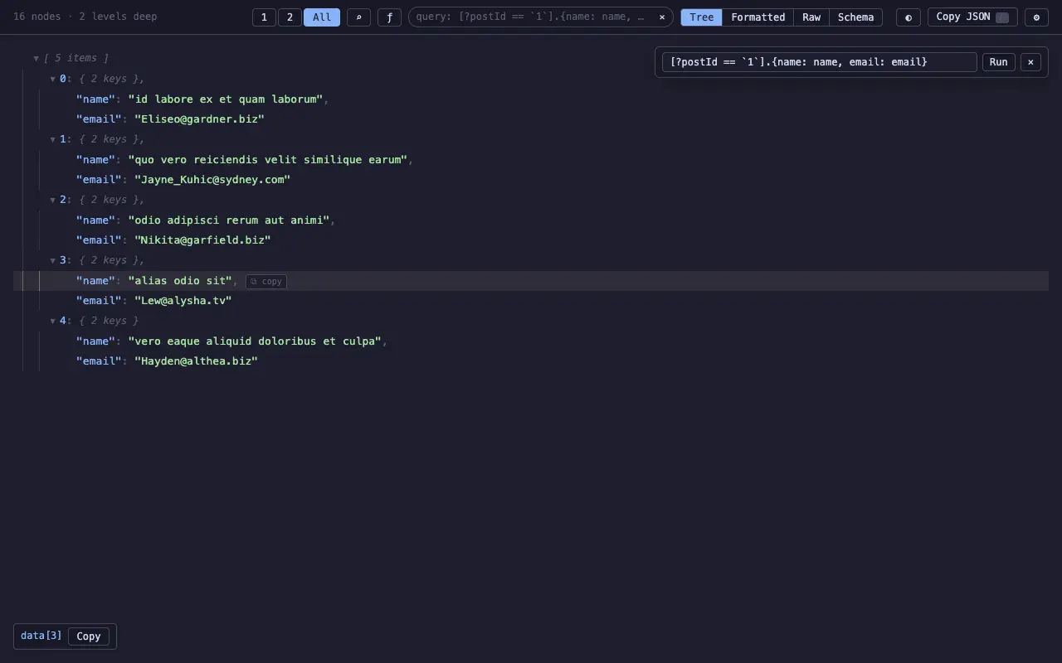The width and height of the screenshot is (1062, 663).
Task: Select "vero eaque aliquid doloribus et culpa"
Action: (x=254, y=341)
